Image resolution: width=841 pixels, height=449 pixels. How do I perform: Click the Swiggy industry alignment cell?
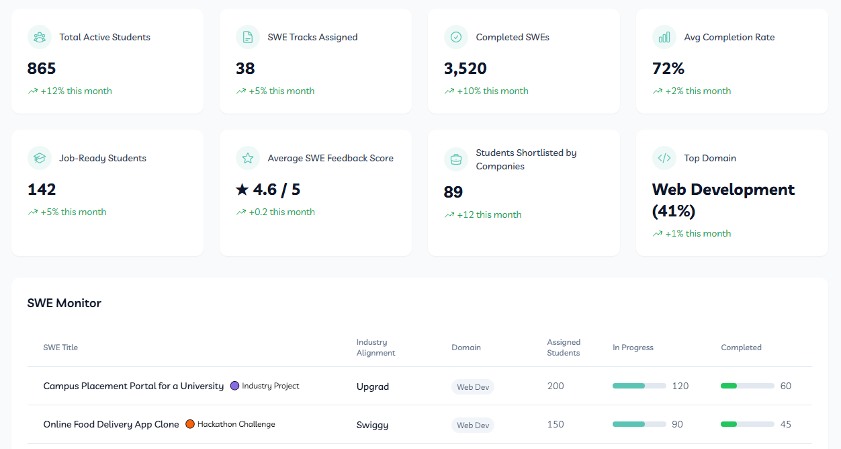point(372,425)
